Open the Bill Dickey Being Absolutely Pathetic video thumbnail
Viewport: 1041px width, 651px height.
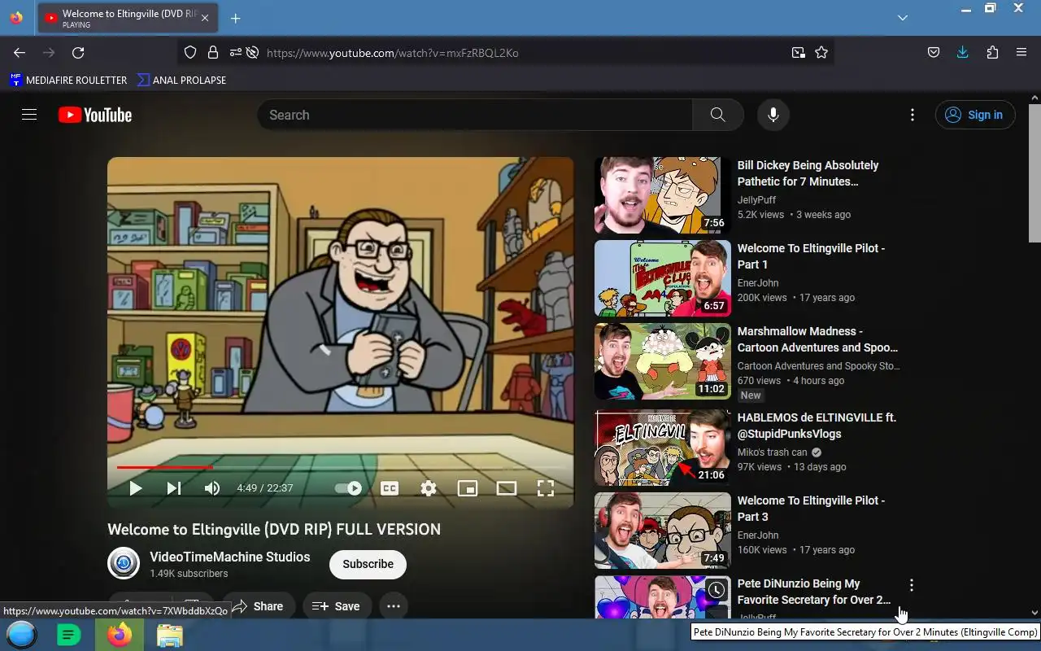662,195
